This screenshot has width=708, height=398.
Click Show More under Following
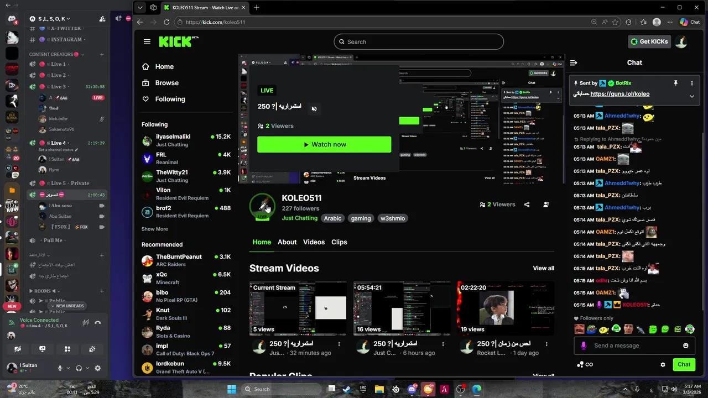pyautogui.click(x=154, y=229)
